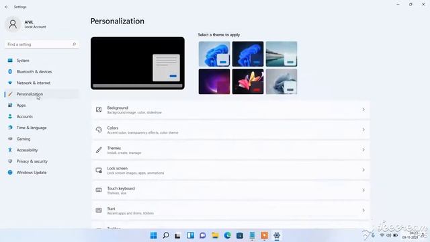Open File Explorer from taskbar
The height and width of the screenshot is (242, 430).
[x=215, y=235]
